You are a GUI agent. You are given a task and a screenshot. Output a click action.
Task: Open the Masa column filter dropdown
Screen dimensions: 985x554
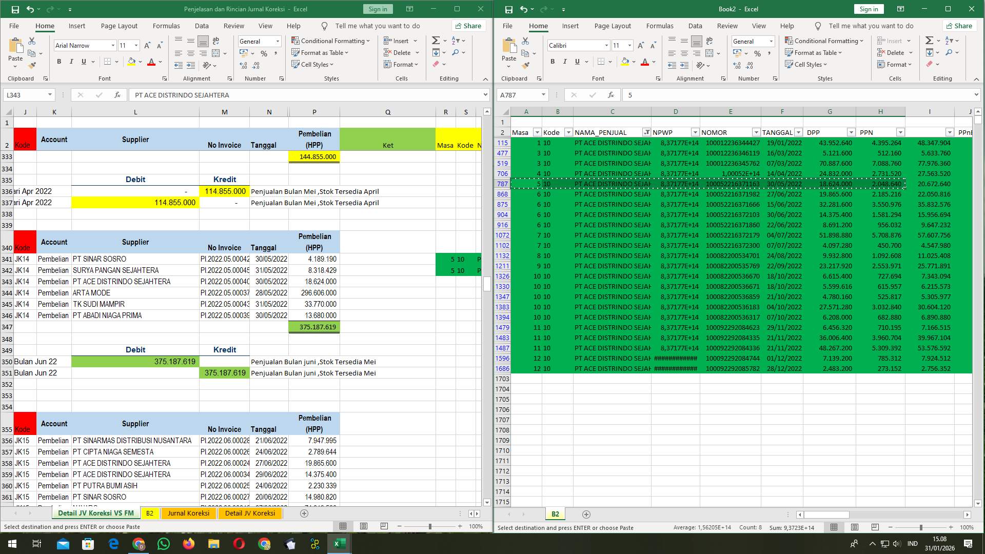point(537,132)
